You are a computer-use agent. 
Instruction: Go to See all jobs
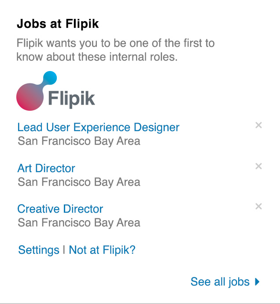220,281
